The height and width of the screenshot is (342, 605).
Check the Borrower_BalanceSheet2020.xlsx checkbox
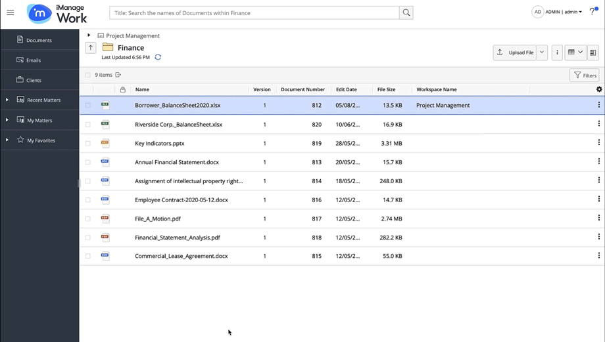(x=88, y=105)
